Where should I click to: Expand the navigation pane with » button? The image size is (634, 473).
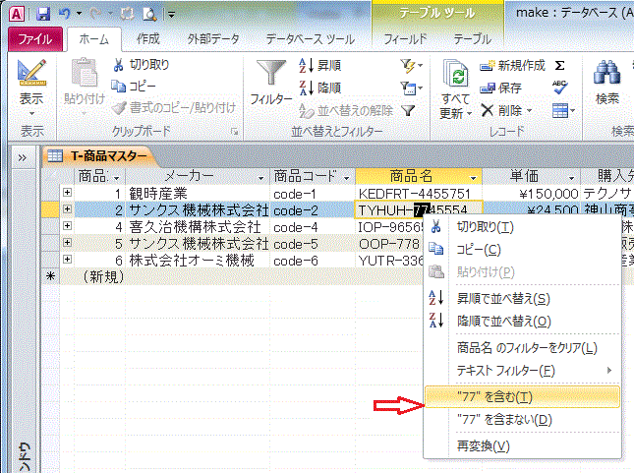[23, 157]
